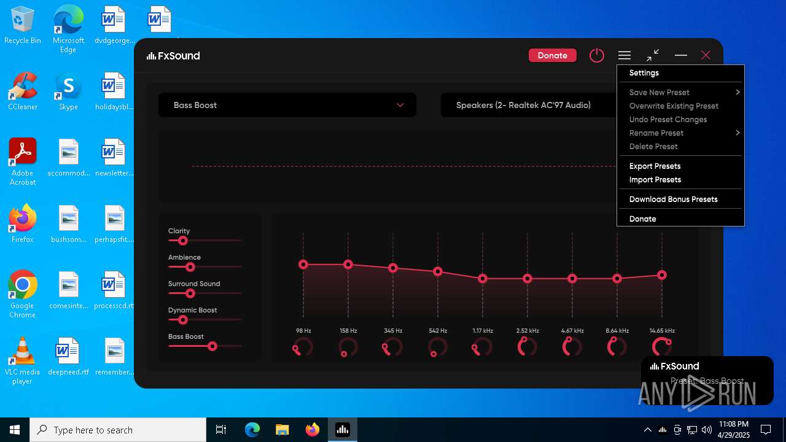
Task: Select the Microsoft Edge desktop shortcut
Action: coord(68,29)
